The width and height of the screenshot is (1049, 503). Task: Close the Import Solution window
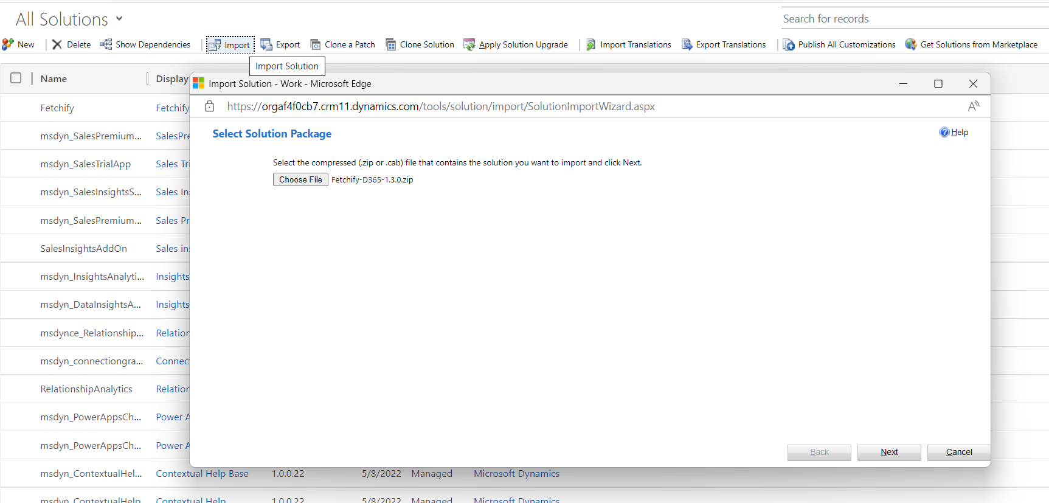[973, 83]
